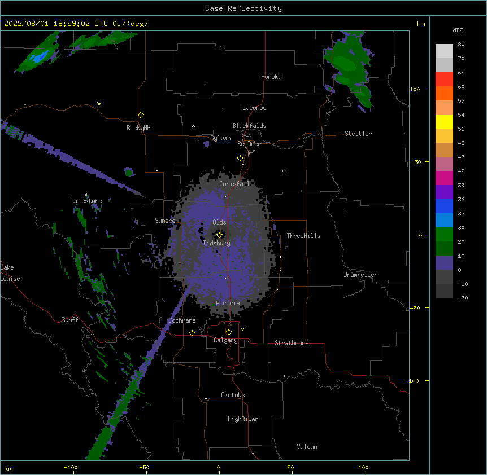Viewport: 487px width, 475px height.
Task: Click the RockyMH label
Action: [138, 128]
